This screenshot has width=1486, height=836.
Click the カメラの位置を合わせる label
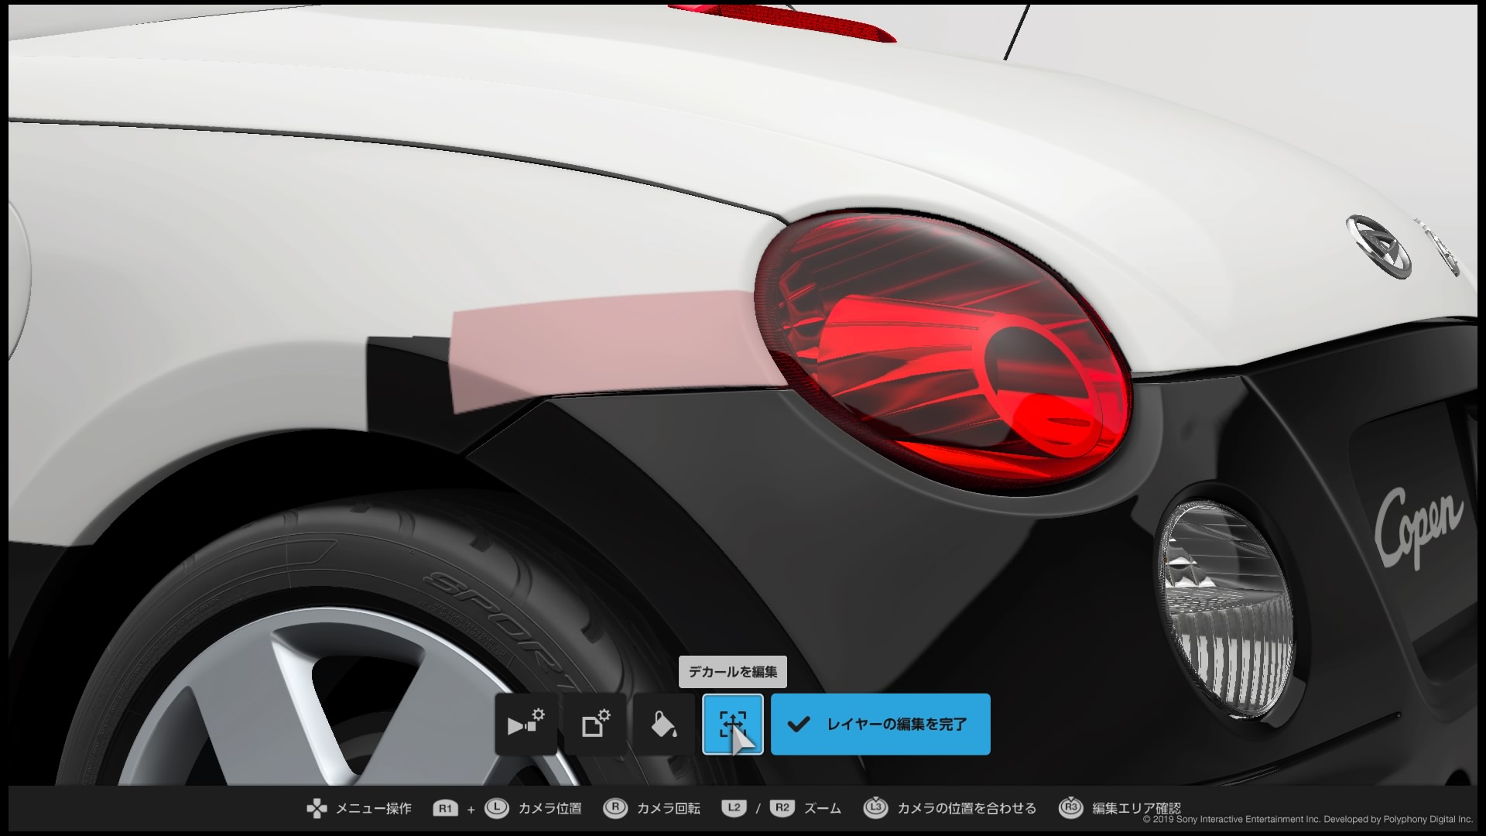[x=967, y=809]
